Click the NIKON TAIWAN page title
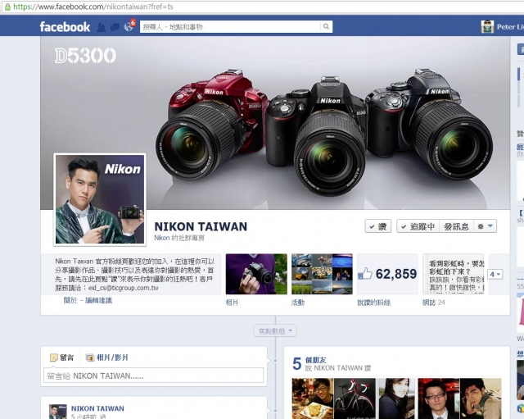This screenshot has height=419, width=524. click(201, 226)
